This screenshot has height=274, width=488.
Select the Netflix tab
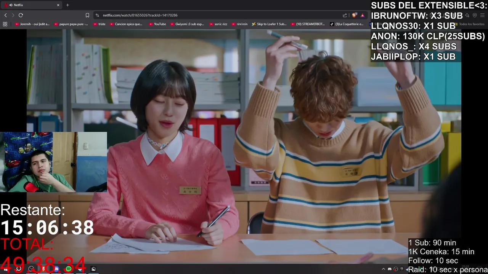(x=32, y=5)
